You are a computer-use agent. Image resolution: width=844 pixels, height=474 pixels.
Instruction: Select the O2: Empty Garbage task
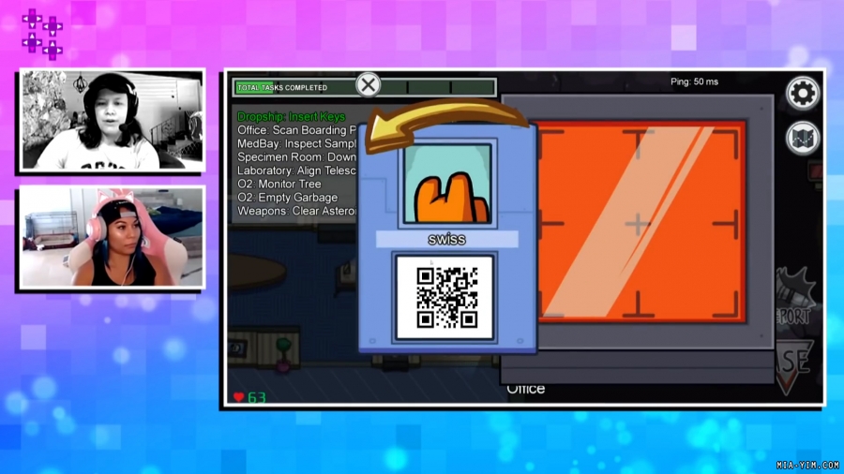tap(288, 198)
